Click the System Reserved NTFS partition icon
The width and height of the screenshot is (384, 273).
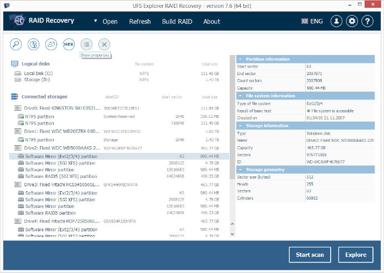(21, 117)
